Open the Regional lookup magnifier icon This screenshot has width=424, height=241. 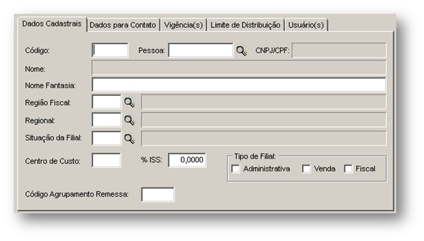129,120
